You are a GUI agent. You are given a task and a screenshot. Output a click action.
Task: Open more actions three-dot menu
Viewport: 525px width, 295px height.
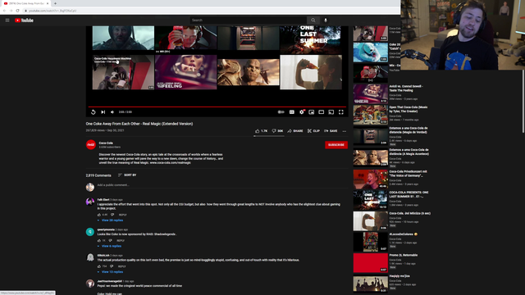point(345,131)
